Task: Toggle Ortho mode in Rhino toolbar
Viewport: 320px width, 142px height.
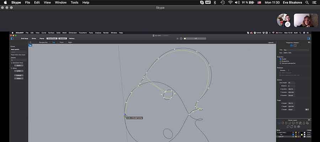Action: 34,38
